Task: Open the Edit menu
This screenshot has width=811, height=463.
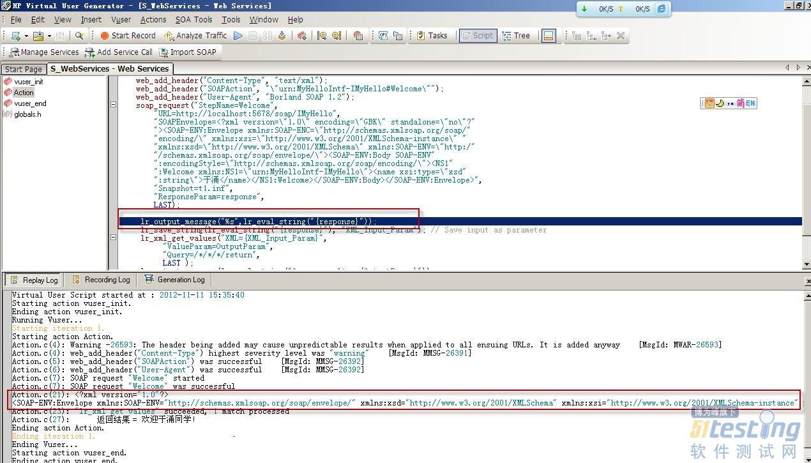Action: coord(38,20)
